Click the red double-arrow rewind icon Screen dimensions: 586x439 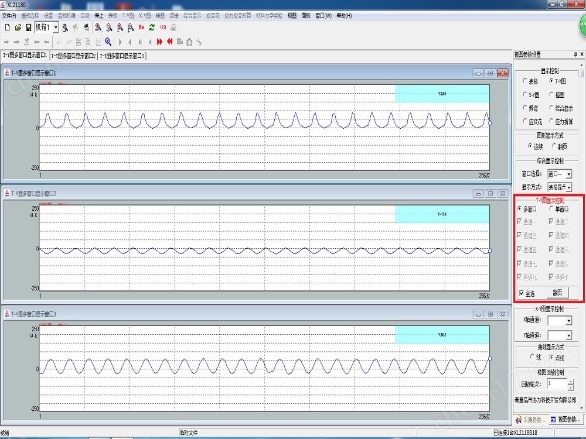pyautogui.click(x=170, y=42)
